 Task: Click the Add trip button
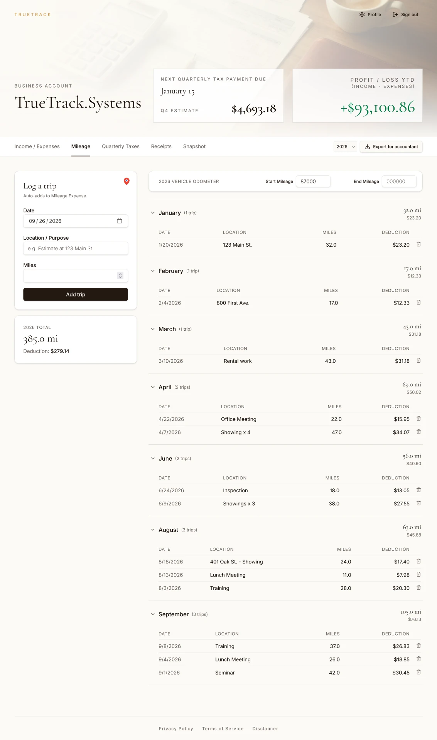(x=76, y=294)
